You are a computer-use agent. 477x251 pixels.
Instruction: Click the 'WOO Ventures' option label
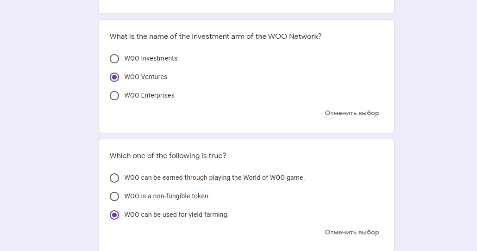point(145,77)
